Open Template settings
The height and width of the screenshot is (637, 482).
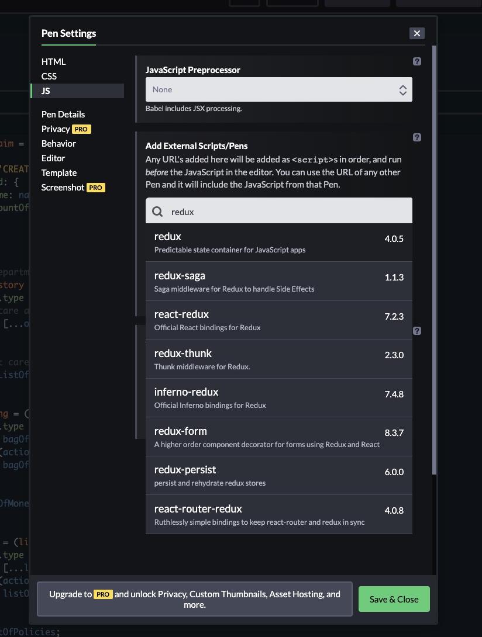(x=59, y=173)
